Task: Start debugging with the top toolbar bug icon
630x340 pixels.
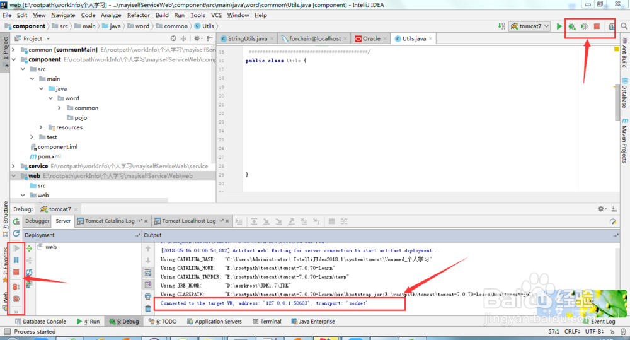Action: [572, 26]
